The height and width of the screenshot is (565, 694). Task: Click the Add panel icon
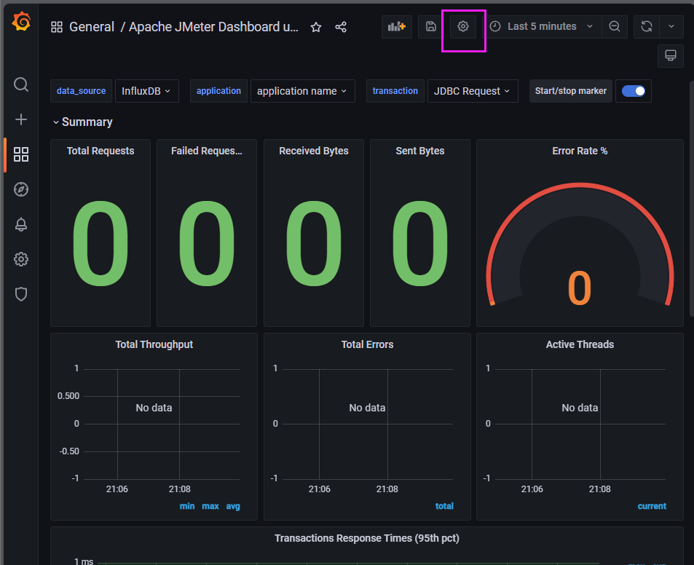(397, 26)
